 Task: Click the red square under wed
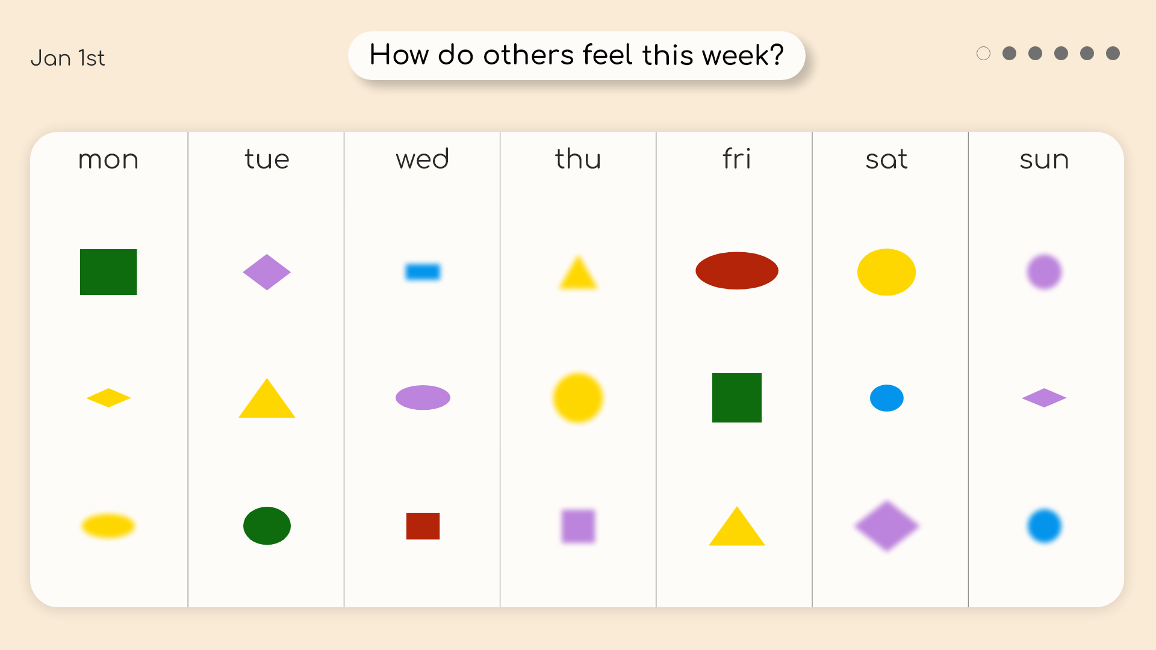(x=423, y=526)
